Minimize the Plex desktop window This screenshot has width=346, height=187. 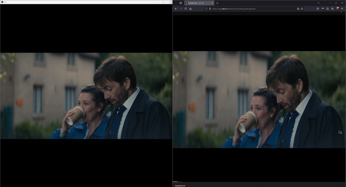157,2
